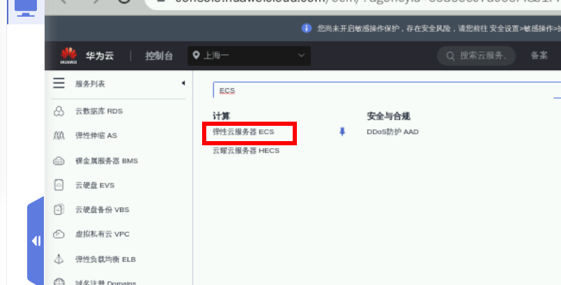Open 云硬盘备份 VBS in the sidebar
The height and width of the screenshot is (285, 561).
click(x=102, y=209)
